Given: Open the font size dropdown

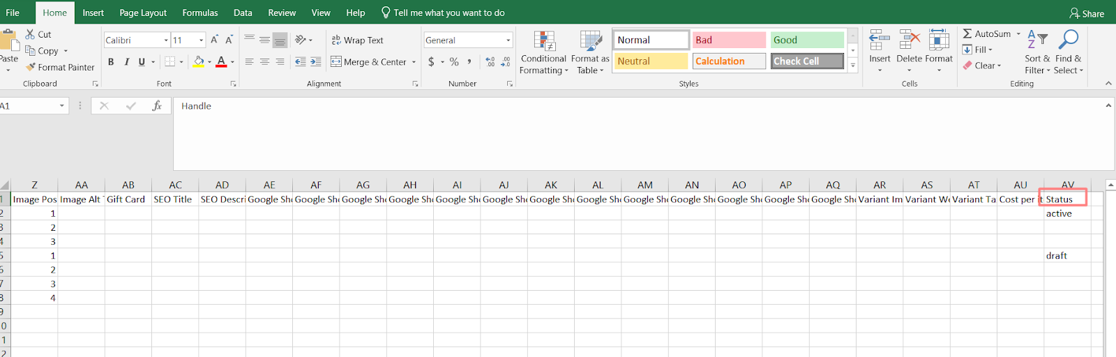Looking at the screenshot, I should click(x=202, y=40).
